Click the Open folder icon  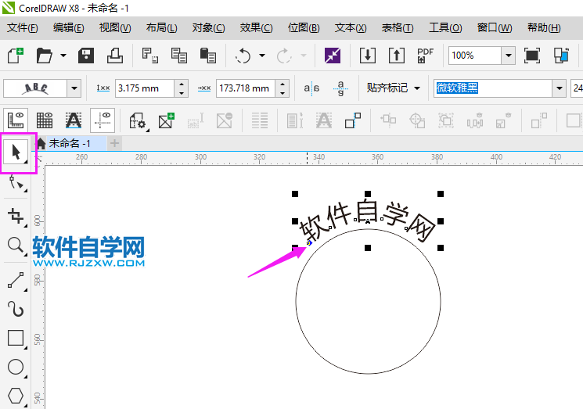coord(45,56)
